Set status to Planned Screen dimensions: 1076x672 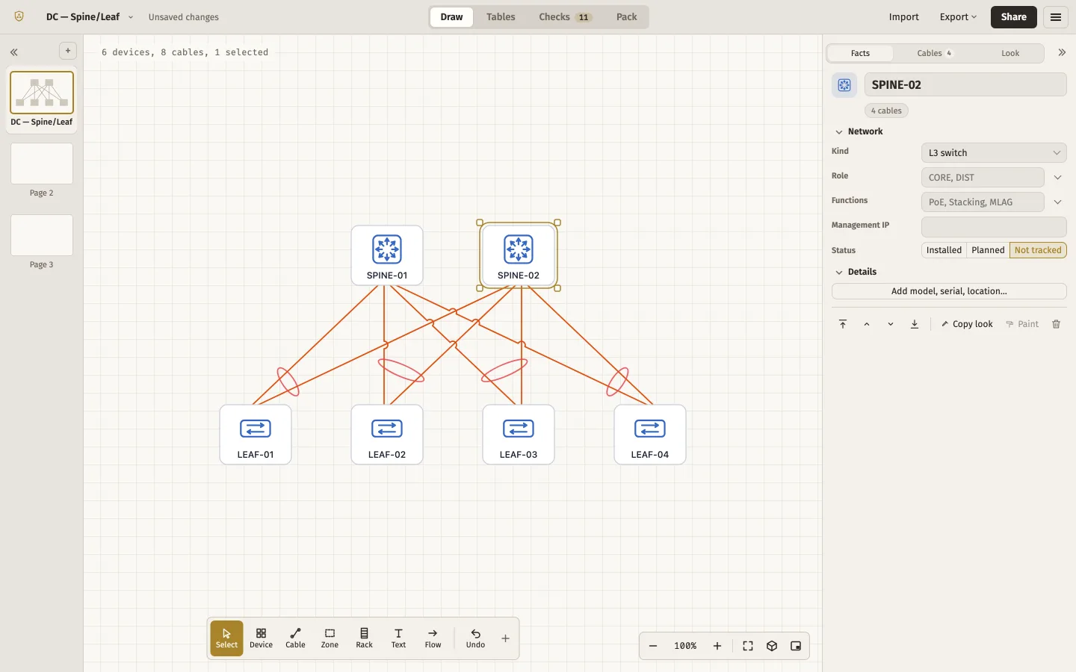[988, 250]
